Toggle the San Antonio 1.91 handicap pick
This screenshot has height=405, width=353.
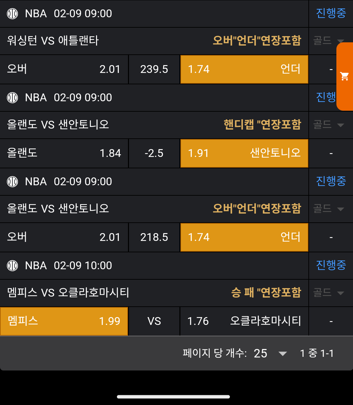[x=244, y=153]
